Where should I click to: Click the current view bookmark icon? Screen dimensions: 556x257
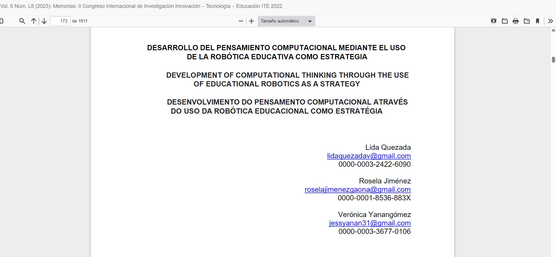538,21
